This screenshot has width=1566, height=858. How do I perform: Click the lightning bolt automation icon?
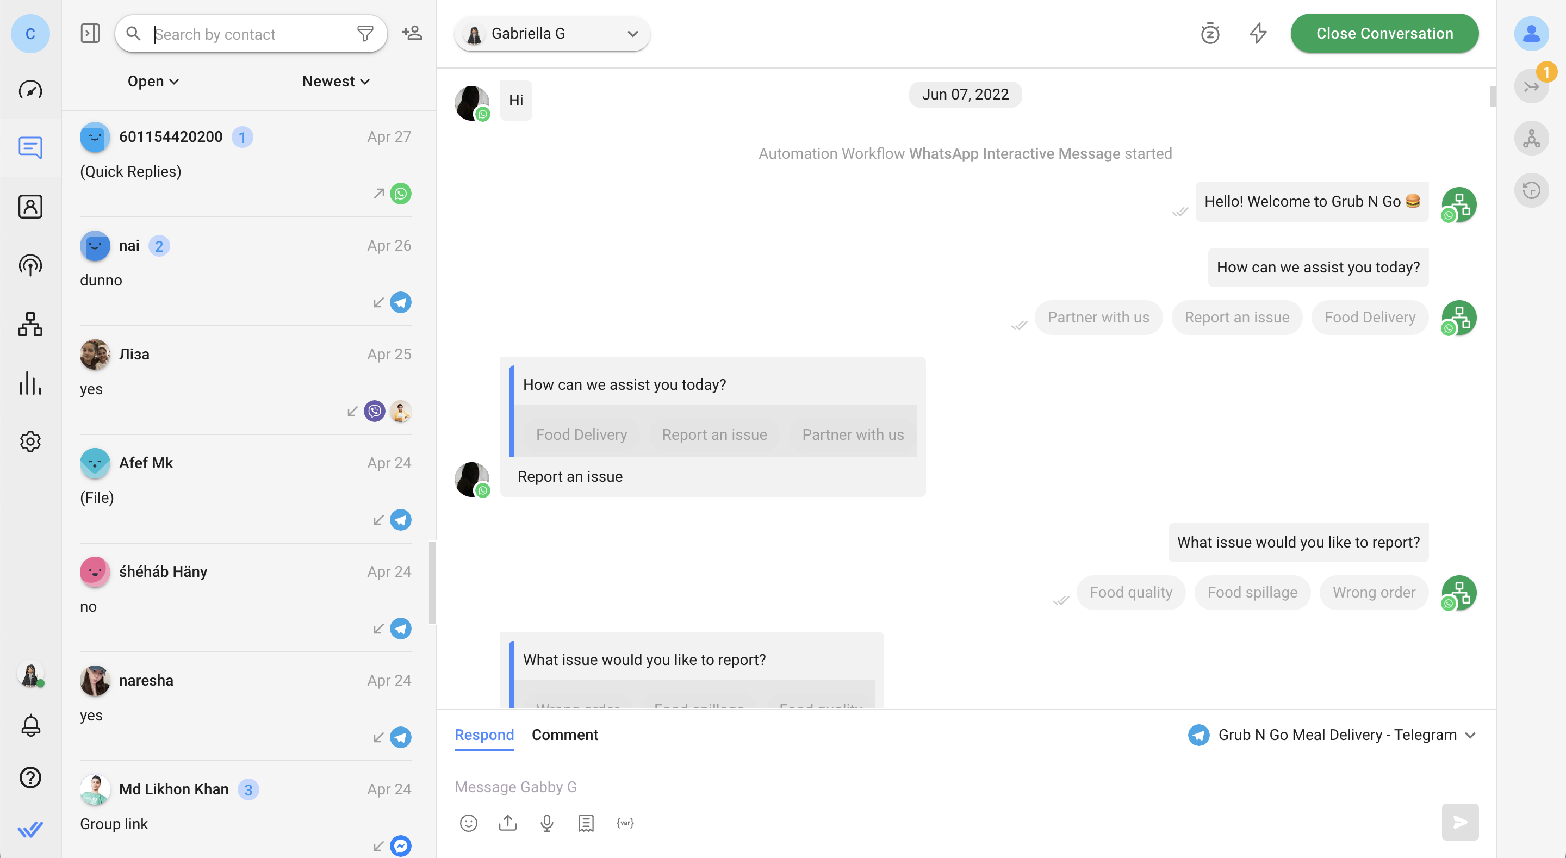[1258, 33]
